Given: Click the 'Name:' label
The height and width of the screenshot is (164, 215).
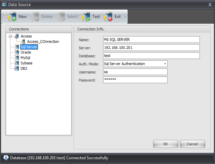Looking at the screenshot, I should pos(84,40).
